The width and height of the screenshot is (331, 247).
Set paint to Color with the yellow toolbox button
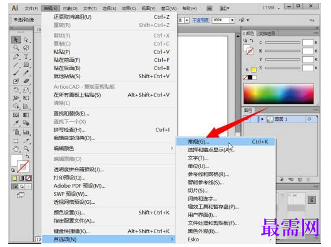tap(15, 178)
